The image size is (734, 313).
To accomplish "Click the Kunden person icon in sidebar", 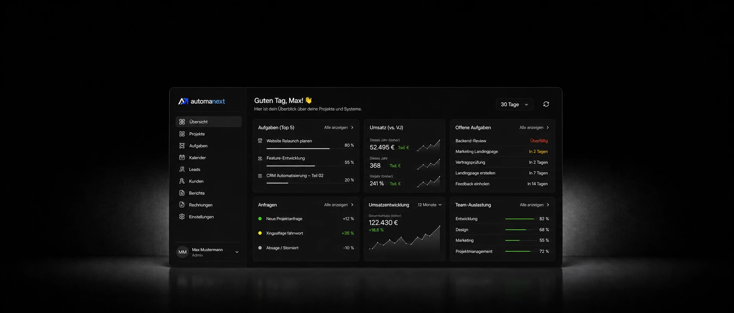I will pos(182,181).
